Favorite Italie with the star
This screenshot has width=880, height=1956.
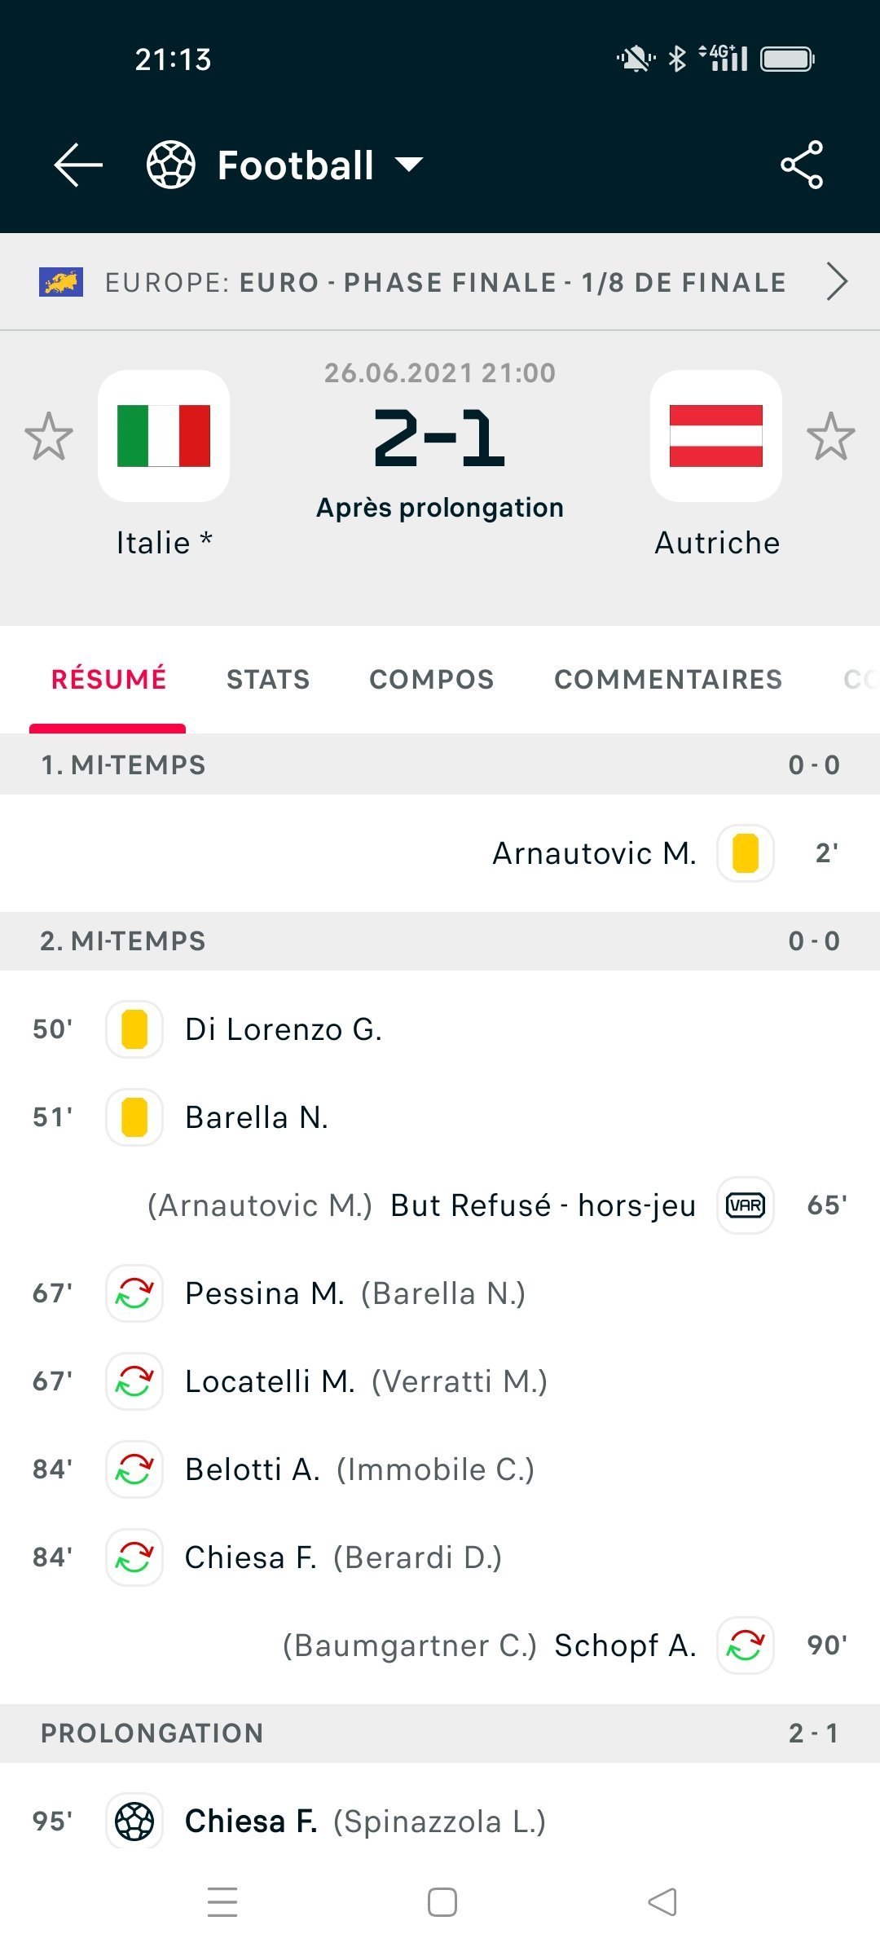pos(49,436)
